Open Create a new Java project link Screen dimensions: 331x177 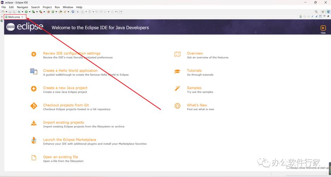(x=65, y=88)
